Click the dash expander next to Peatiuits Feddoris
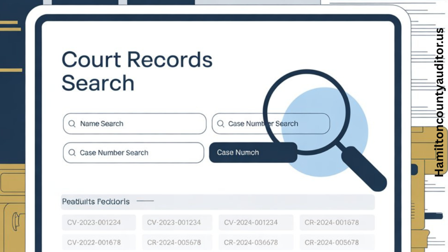Screen dimensions: 448x252 (x=146, y=200)
